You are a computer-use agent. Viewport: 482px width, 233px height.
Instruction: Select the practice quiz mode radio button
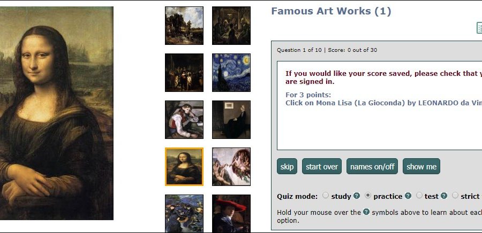click(x=368, y=196)
